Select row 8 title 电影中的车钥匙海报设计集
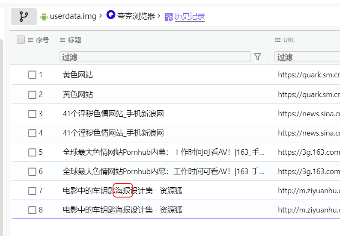 point(122,210)
